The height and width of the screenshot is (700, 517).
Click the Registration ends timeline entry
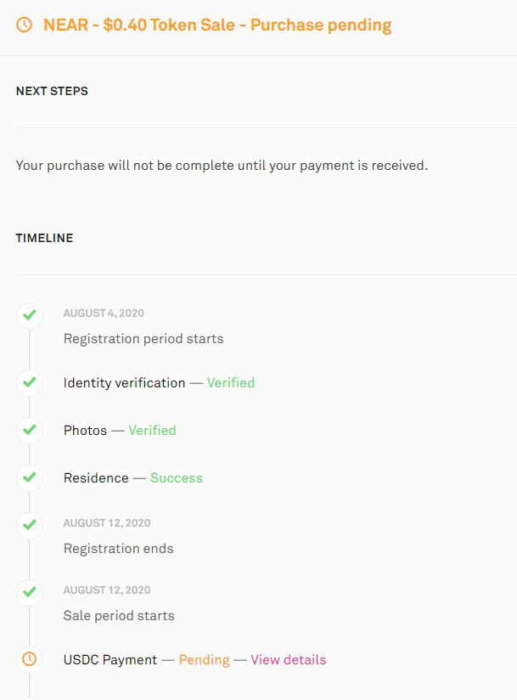click(x=119, y=548)
